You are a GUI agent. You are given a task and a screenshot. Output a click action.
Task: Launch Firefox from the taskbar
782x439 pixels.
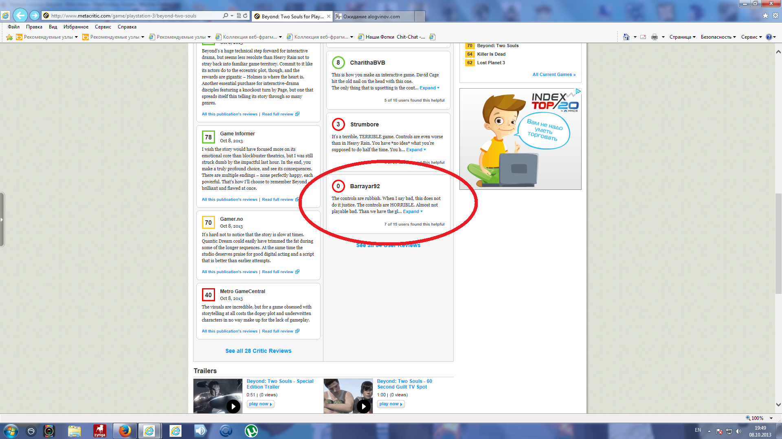(x=125, y=430)
